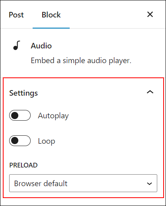Click the Autoplay toggle knob

15,116
